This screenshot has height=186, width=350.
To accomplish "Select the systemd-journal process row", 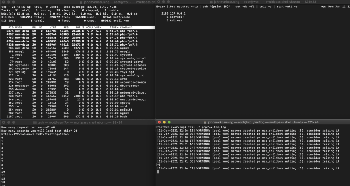I will (78, 58).
